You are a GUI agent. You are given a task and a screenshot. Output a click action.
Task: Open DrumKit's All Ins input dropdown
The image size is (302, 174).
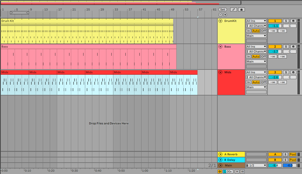coord(256,21)
